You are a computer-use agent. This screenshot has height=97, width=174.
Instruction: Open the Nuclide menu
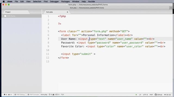(x=91, y=2)
